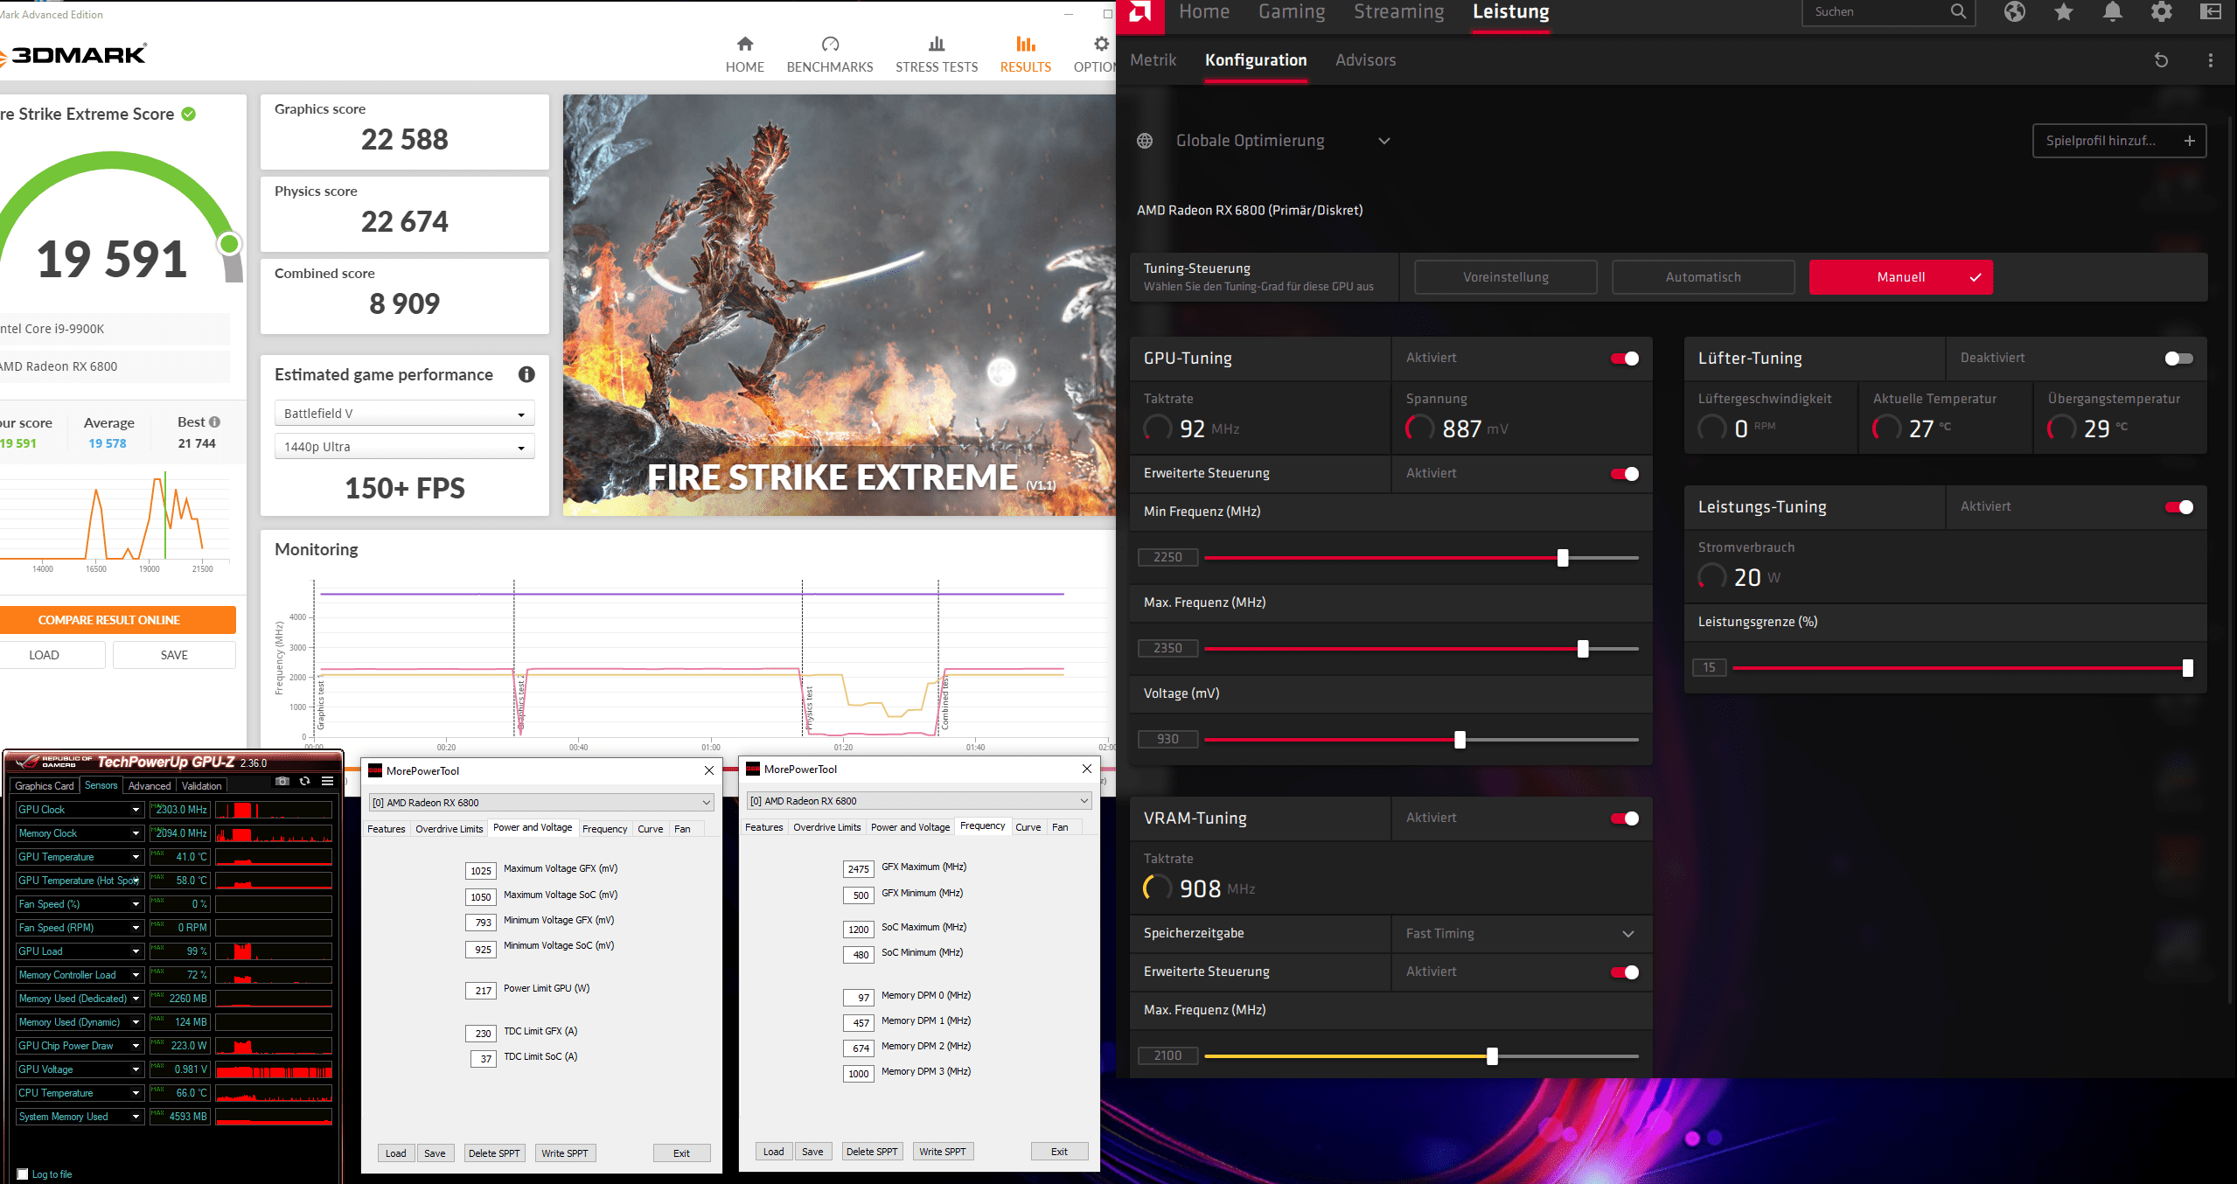Viewport: 2237px width, 1184px height.
Task: Open the web browser globe icon
Action: [x=2015, y=11]
